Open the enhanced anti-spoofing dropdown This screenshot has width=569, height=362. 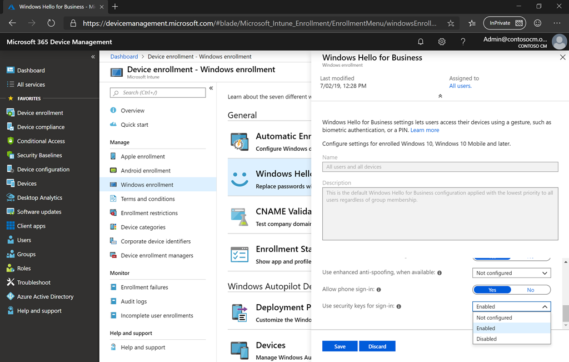coord(511,273)
